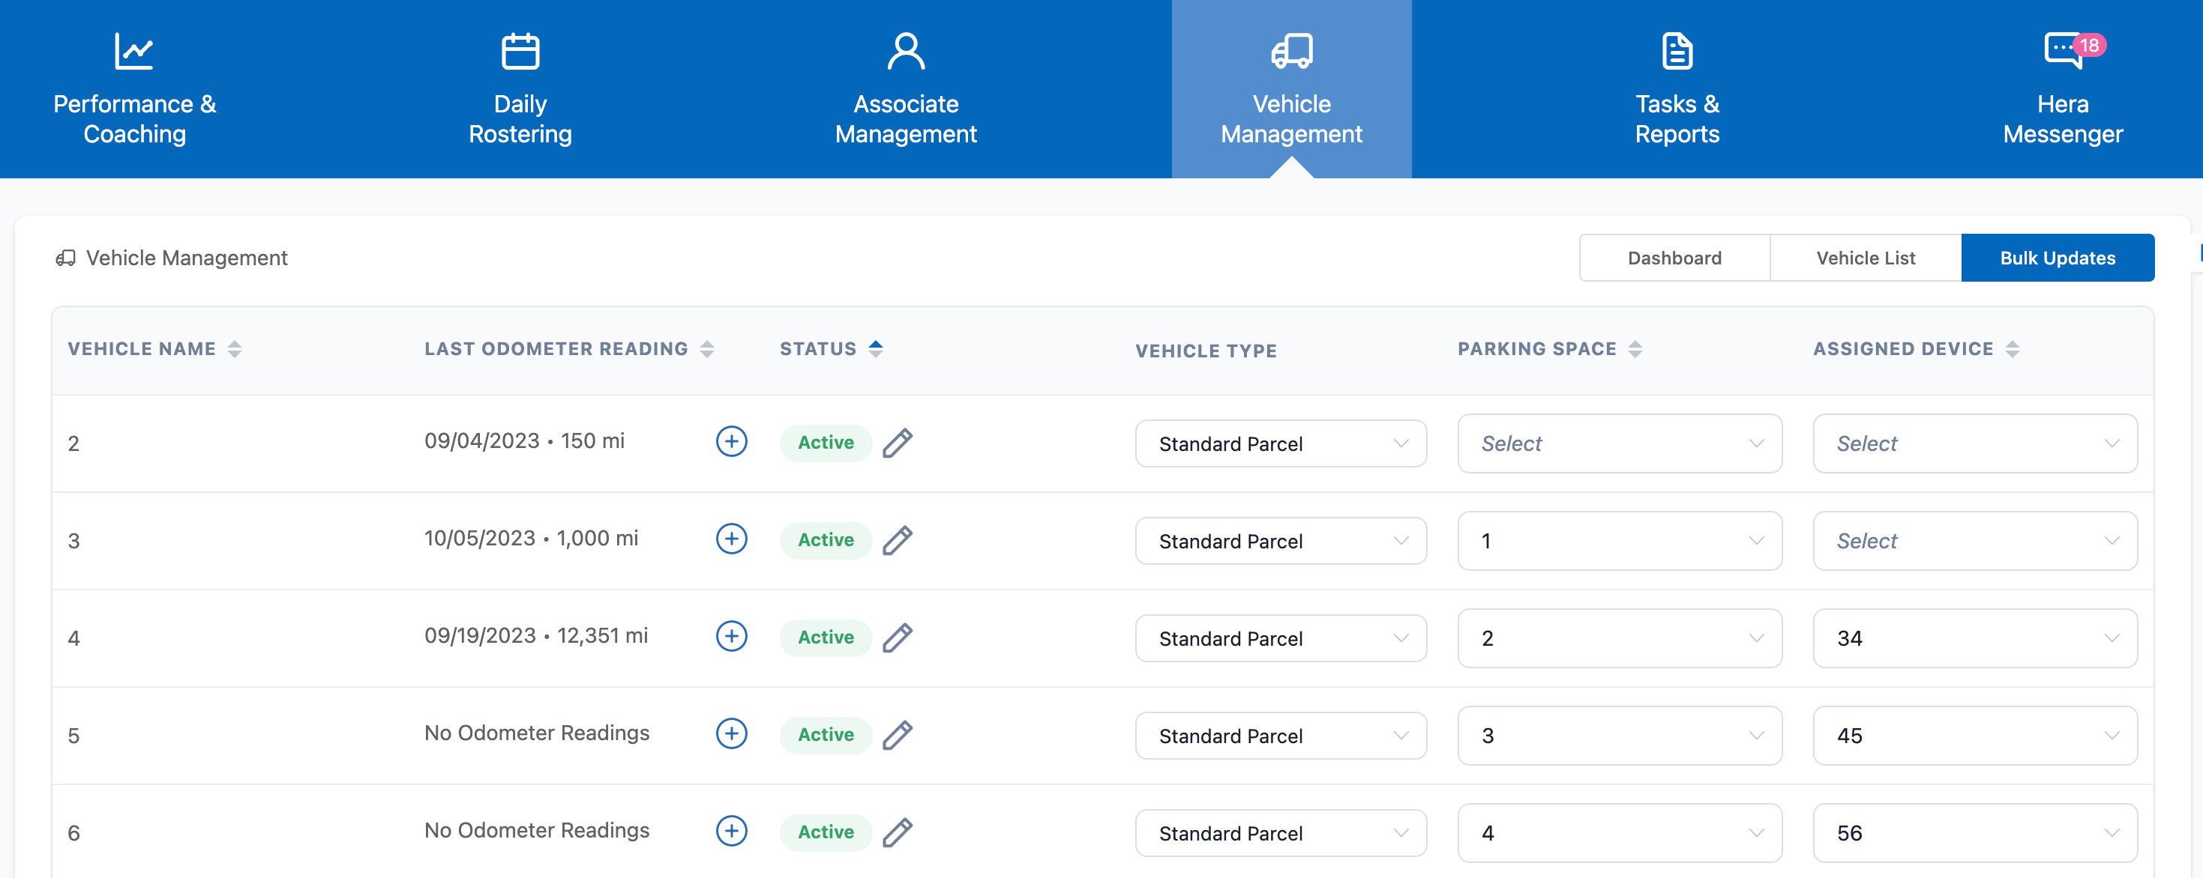Expand Vehicle Type dropdown for vehicle 4
This screenshot has width=2203, height=878.
click(x=1280, y=638)
